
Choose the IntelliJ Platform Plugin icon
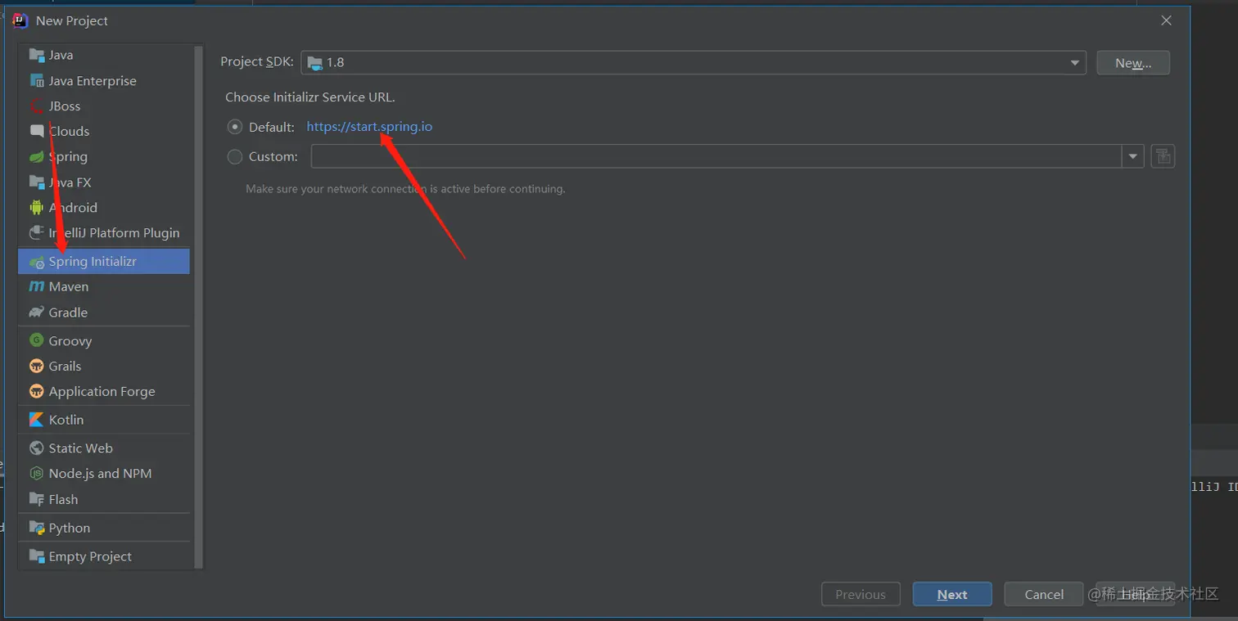coord(37,232)
